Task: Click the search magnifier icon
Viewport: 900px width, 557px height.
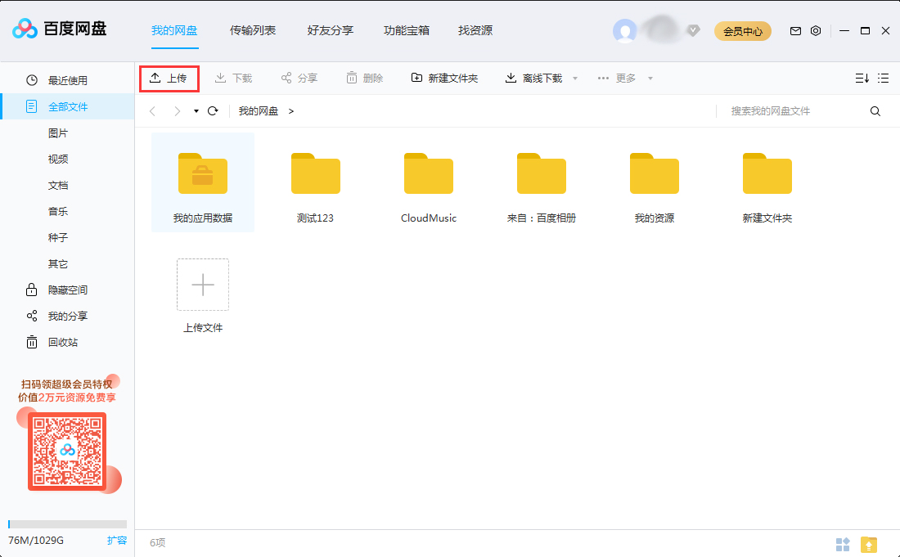Action: click(875, 110)
